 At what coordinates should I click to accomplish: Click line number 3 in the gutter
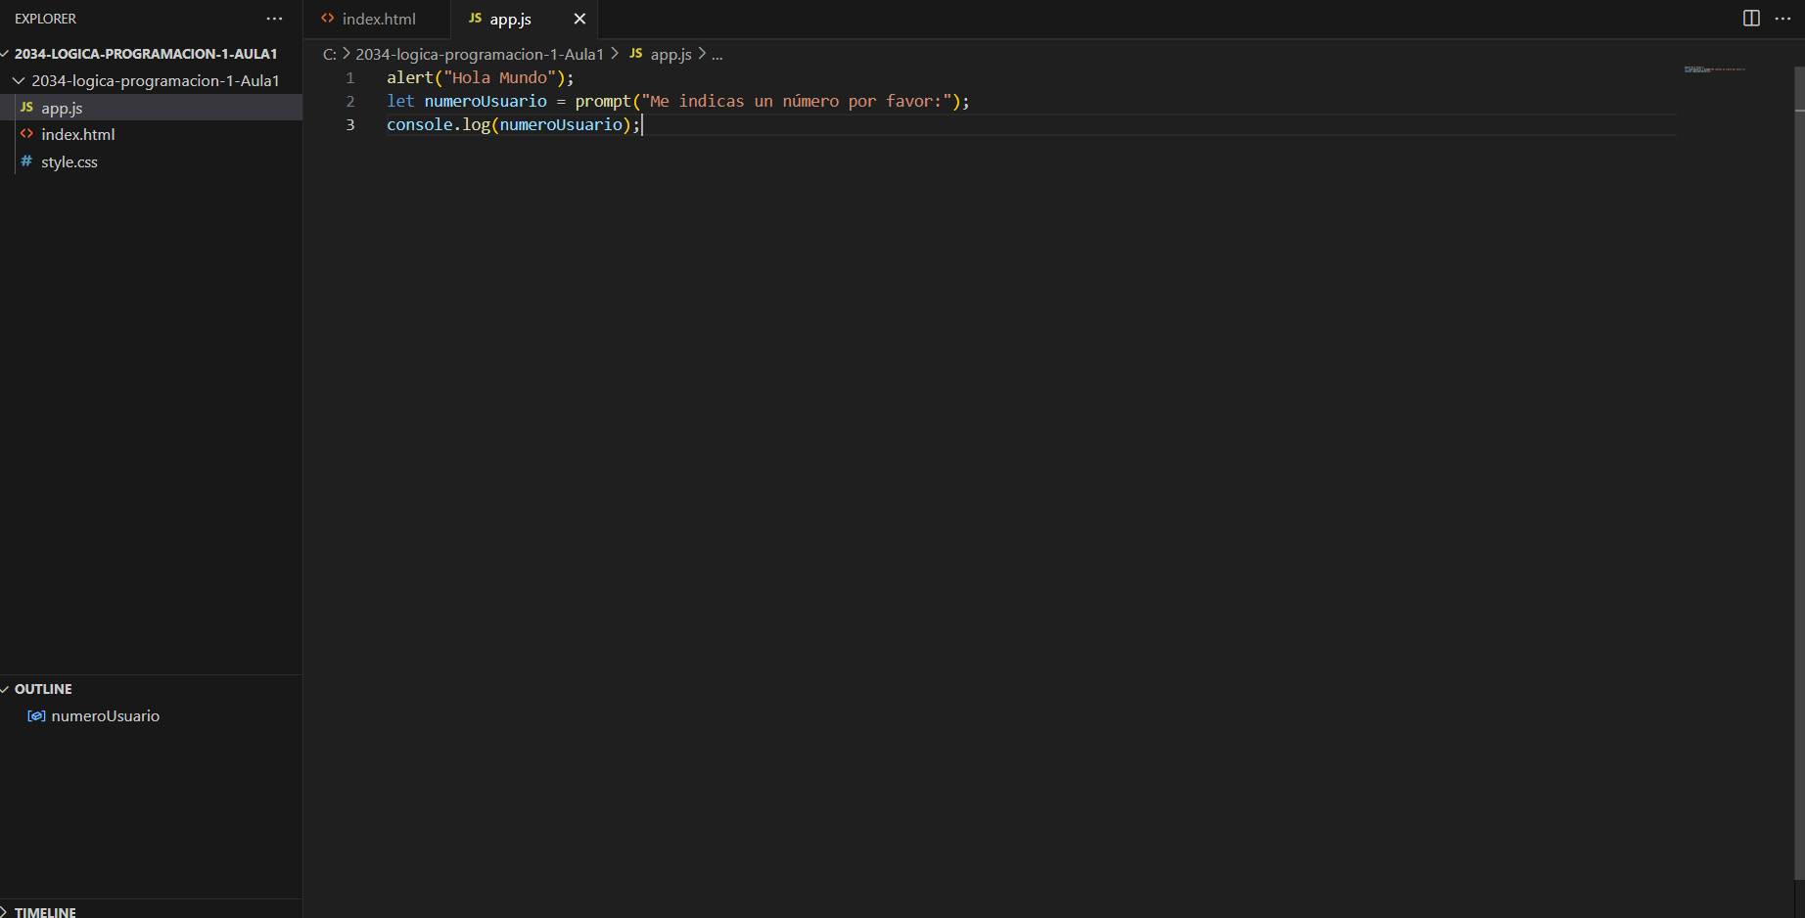[x=350, y=124]
